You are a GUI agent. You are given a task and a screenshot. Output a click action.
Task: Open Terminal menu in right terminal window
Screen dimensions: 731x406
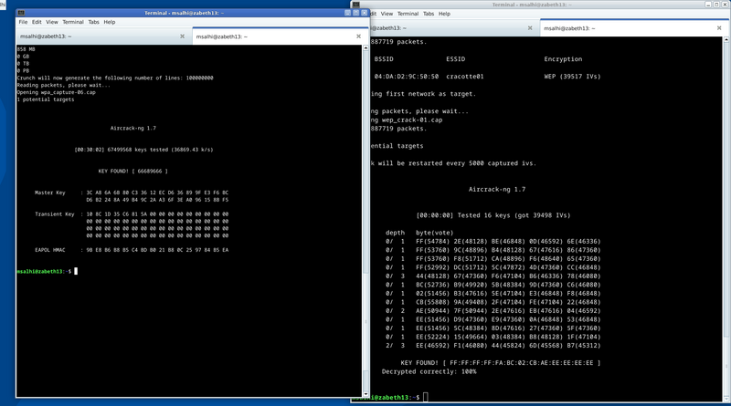coord(408,14)
